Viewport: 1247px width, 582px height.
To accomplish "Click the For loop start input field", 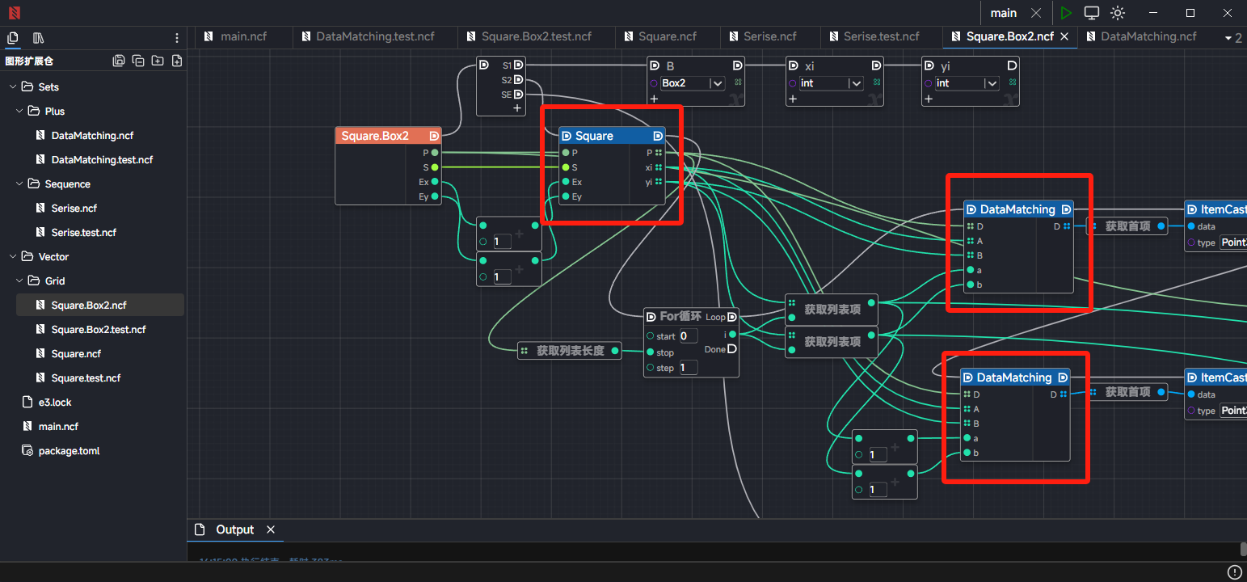I will pos(688,336).
